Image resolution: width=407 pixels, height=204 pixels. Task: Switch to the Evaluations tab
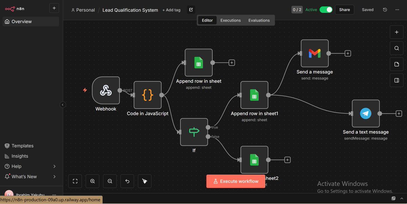[259, 20]
